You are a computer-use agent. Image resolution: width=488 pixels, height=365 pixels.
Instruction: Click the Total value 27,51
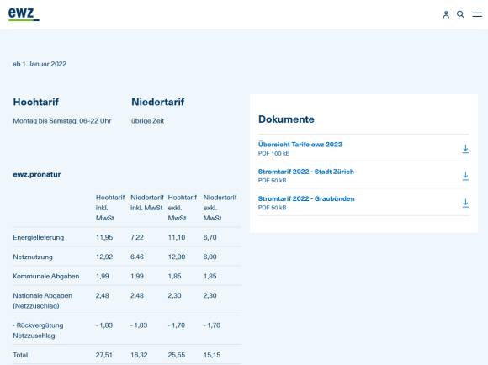(104, 355)
